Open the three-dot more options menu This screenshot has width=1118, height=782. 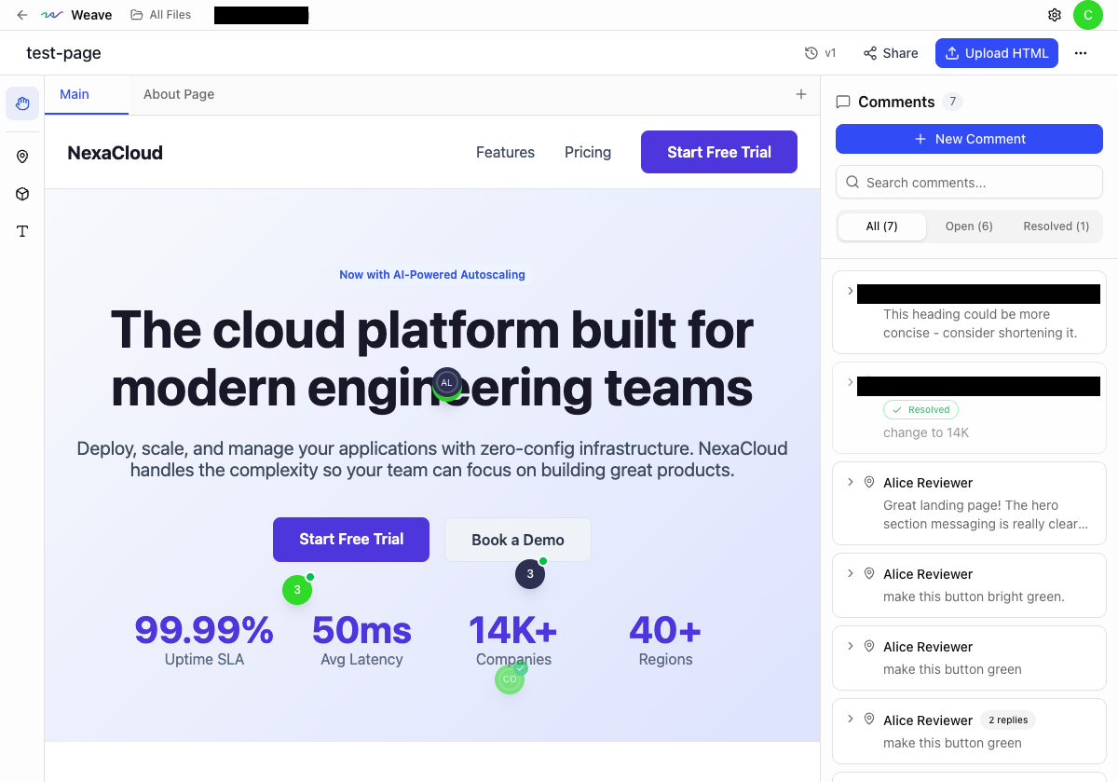tap(1081, 53)
